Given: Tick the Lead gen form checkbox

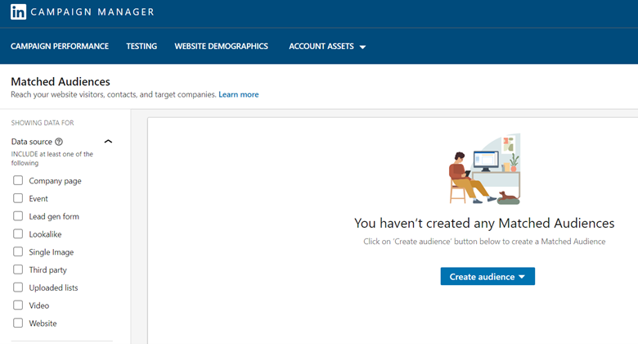Looking at the screenshot, I should pos(18,216).
